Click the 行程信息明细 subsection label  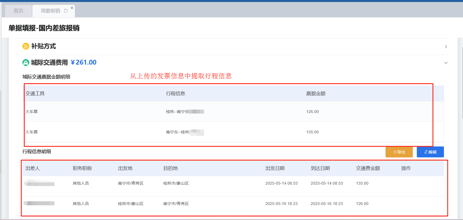coord(37,151)
